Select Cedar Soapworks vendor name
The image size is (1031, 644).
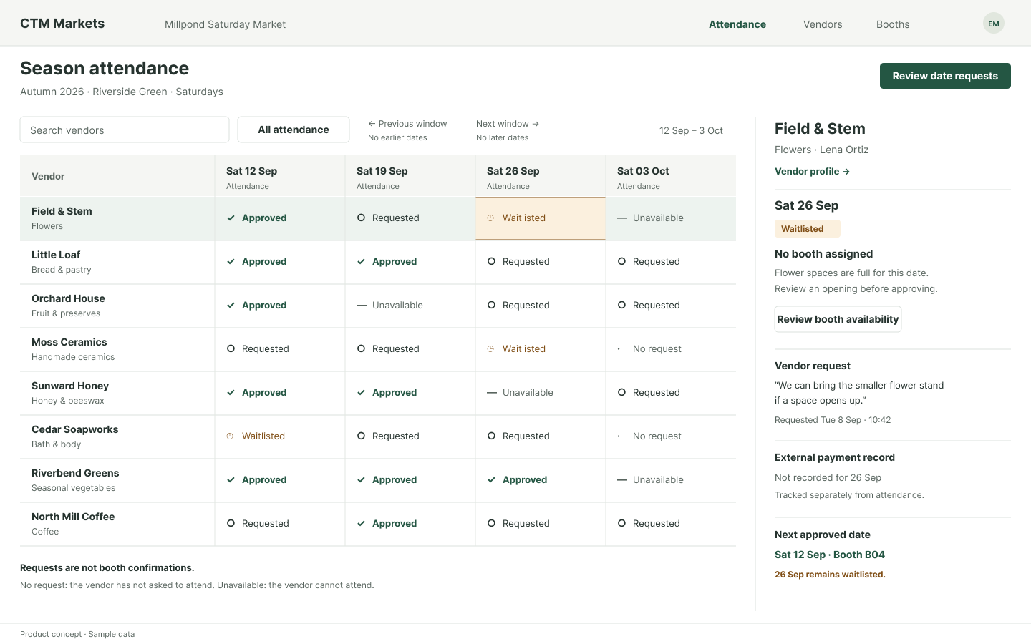click(75, 429)
